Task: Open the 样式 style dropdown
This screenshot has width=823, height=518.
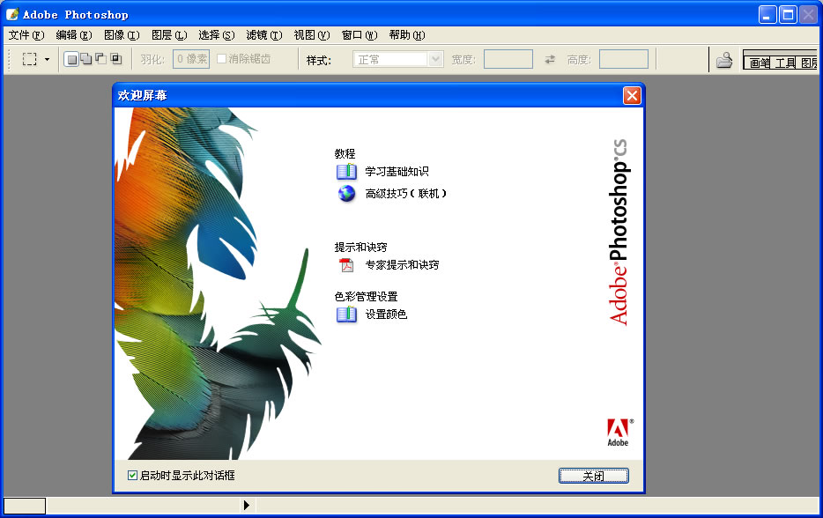Action: [436, 58]
